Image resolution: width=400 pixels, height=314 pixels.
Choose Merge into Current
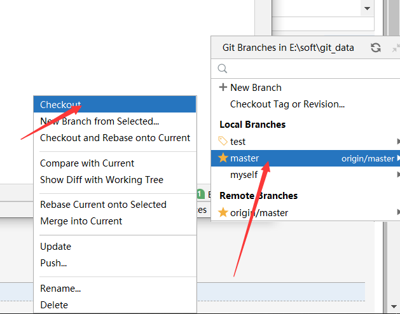click(81, 221)
